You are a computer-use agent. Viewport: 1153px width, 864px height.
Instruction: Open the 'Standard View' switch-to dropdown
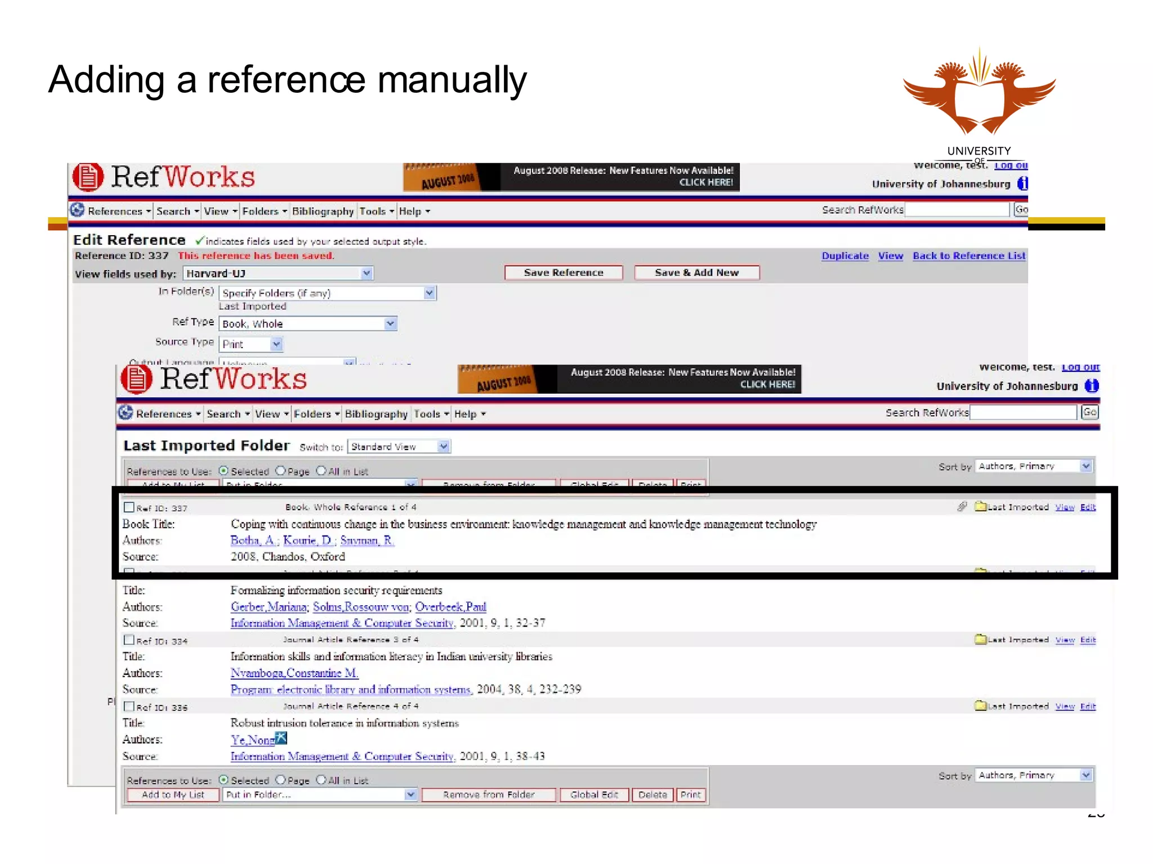click(x=399, y=447)
